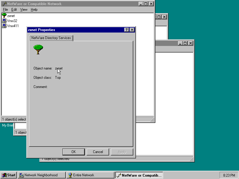Close the zxnet Properties dialog
Image resolution: width=239 pixels, height=179 pixels.
coord(132,30)
